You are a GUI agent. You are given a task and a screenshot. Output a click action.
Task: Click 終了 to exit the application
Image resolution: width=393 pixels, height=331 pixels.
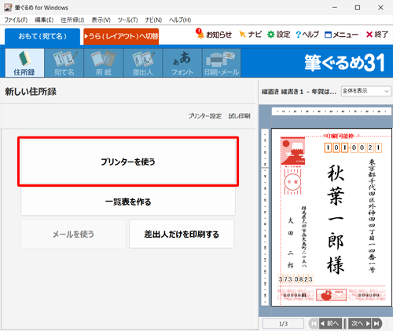click(x=377, y=35)
